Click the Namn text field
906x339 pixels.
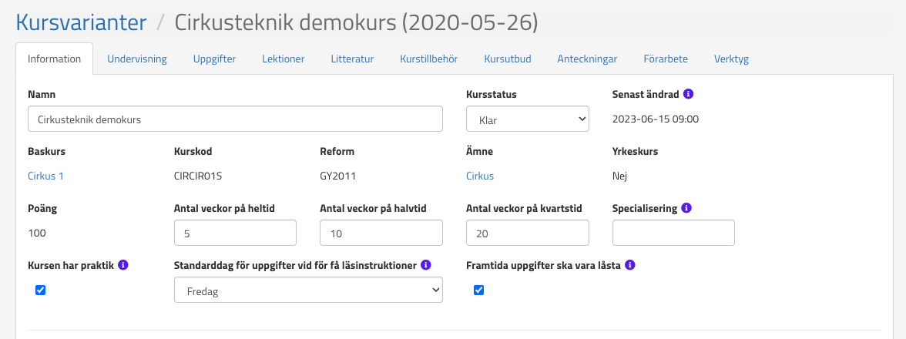pos(235,119)
